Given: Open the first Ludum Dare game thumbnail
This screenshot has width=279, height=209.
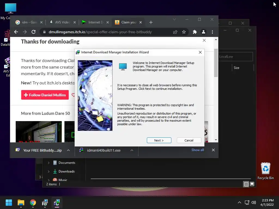Looking at the screenshot, I should [39, 132].
